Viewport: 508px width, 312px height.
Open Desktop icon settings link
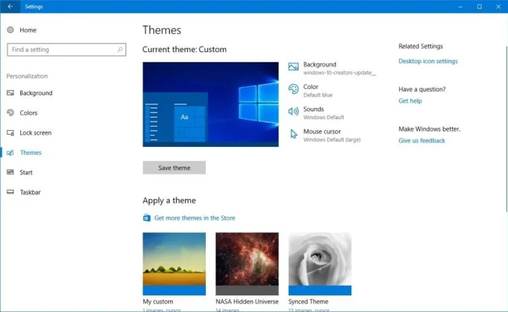point(428,61)
